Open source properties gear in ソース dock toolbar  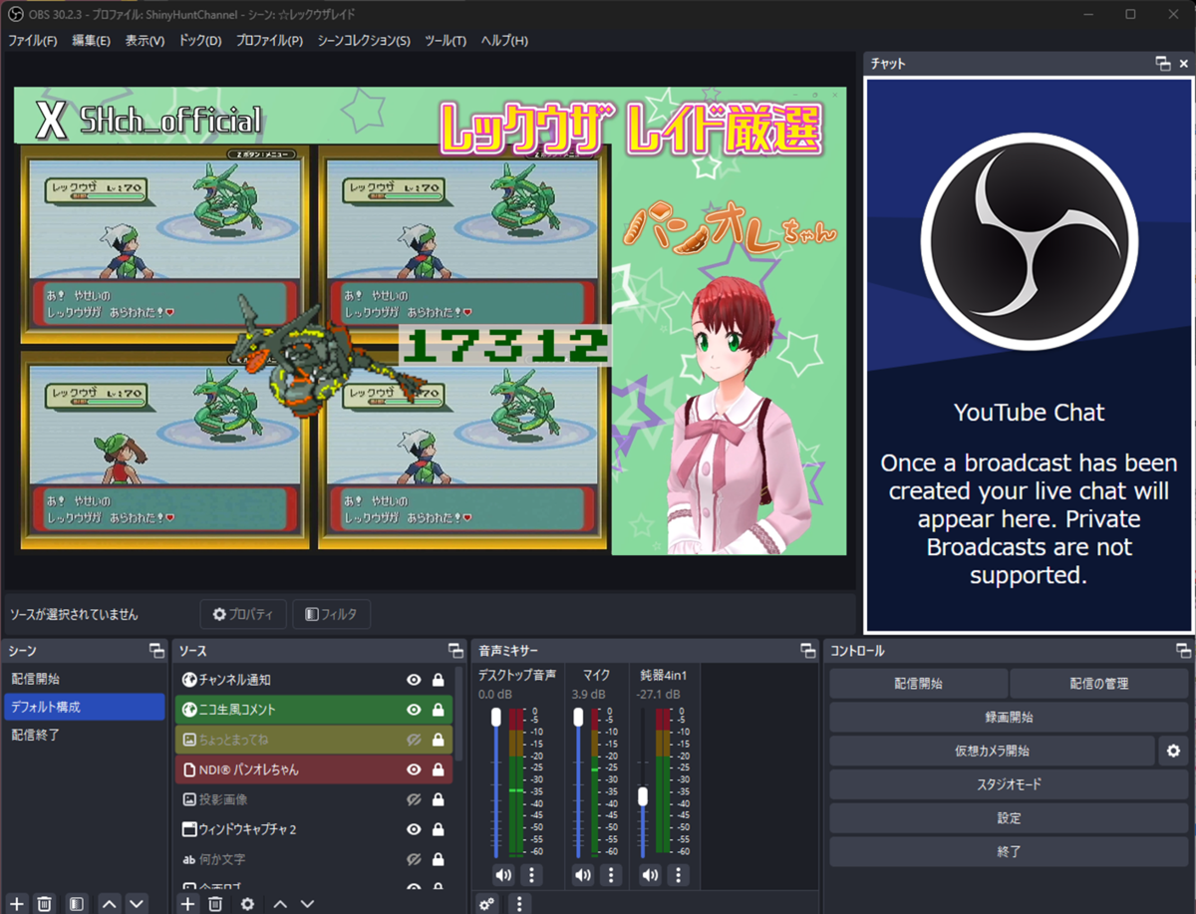[x=247, y=903]
